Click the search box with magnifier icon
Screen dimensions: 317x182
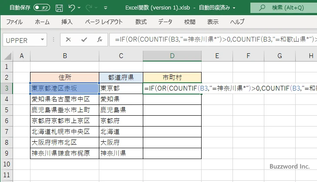(x=283, y=8)
